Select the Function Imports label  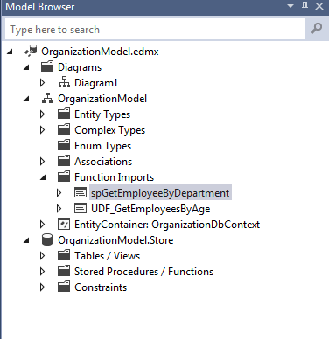point(114,177)
